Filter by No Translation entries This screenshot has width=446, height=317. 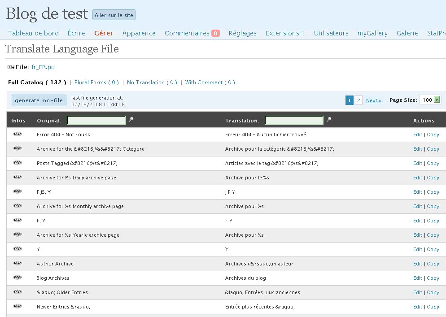152,83
